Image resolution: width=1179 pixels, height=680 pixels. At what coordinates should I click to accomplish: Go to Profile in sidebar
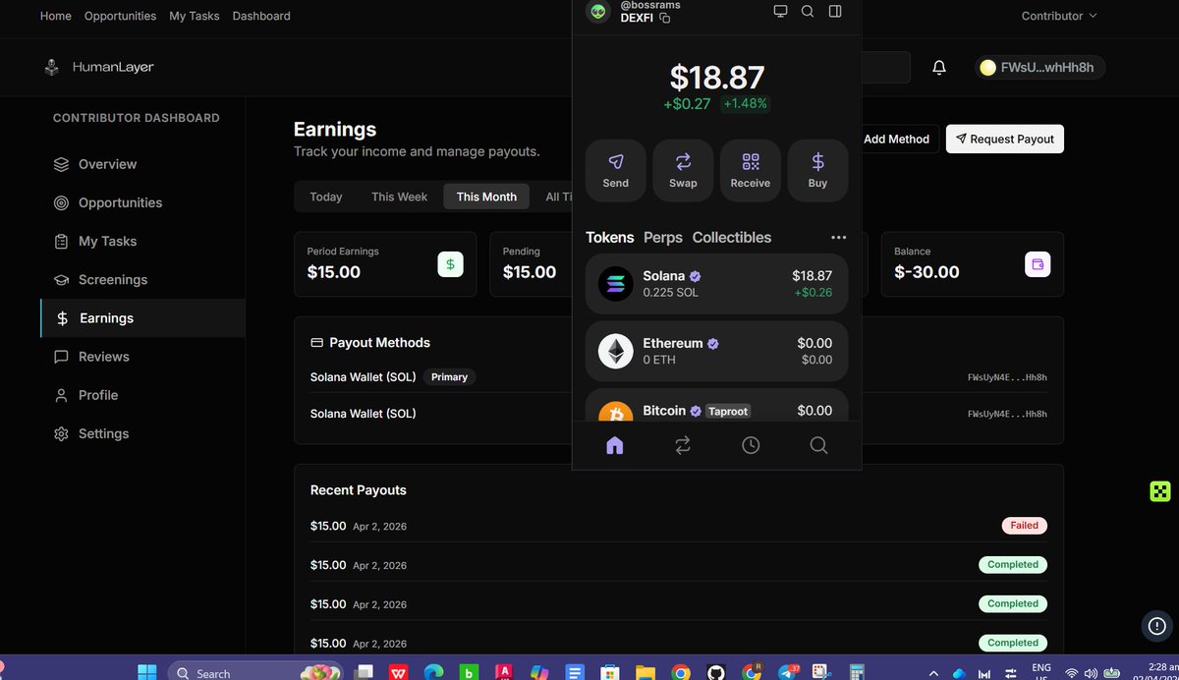click(142, 395)
